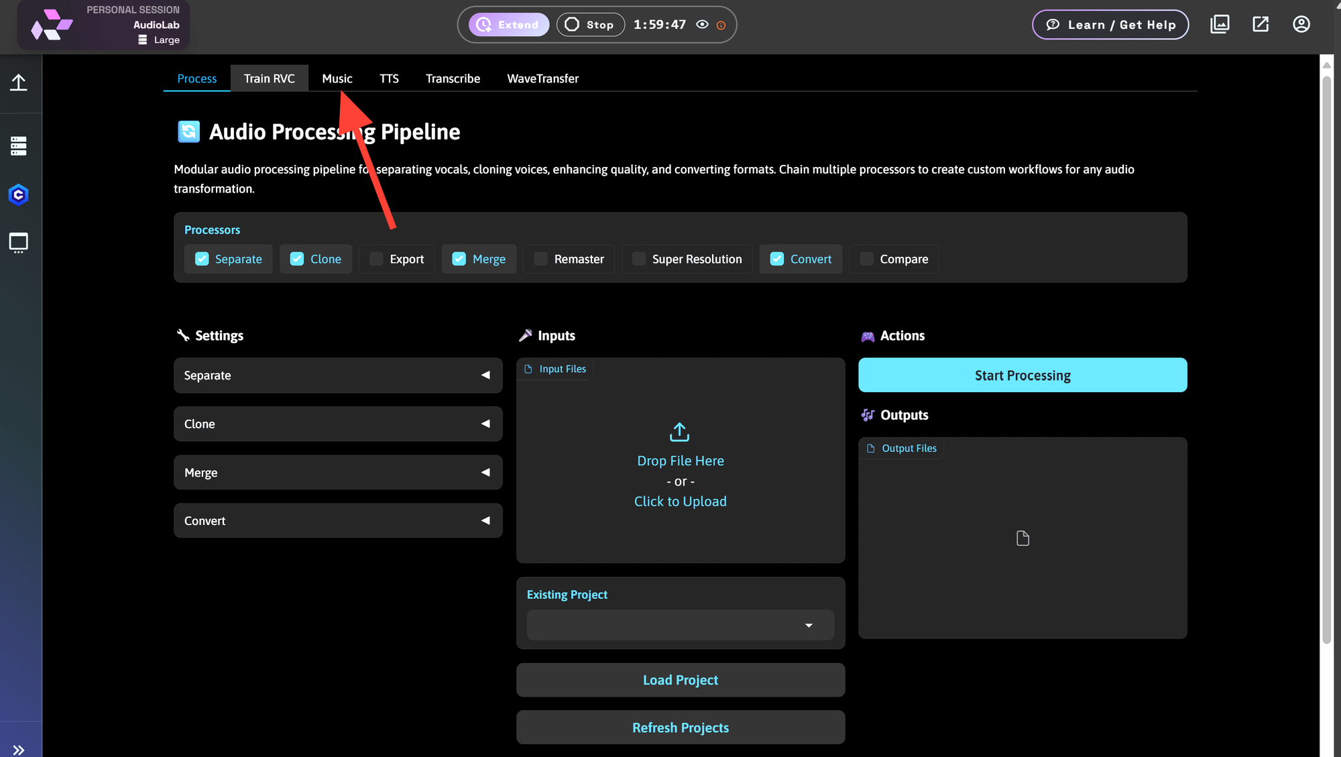Click the Start Processing button
1341x757 pixels.
point(1022,375)
